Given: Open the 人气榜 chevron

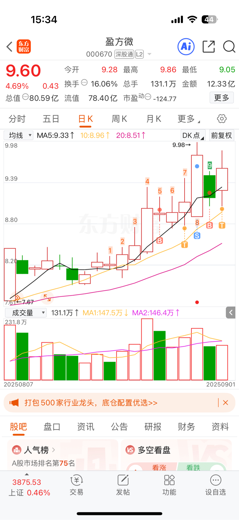Looking at the screenshot, I should coord(54,450).
